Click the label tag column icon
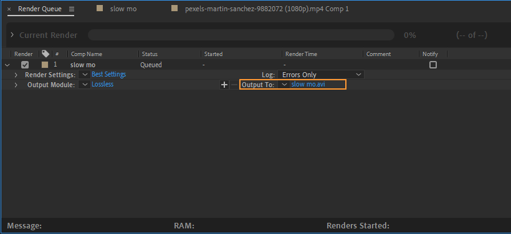The height and width of the screenshot is (234, 511). pos(45,54)
